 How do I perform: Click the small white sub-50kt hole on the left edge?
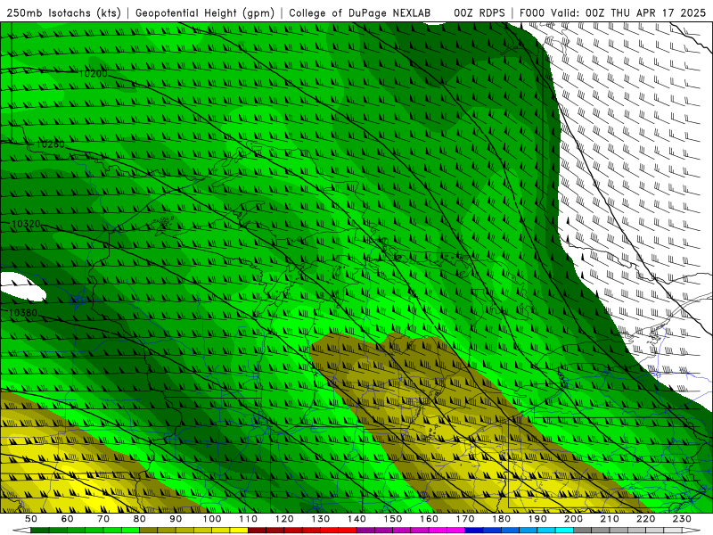(x=23, y=286)
